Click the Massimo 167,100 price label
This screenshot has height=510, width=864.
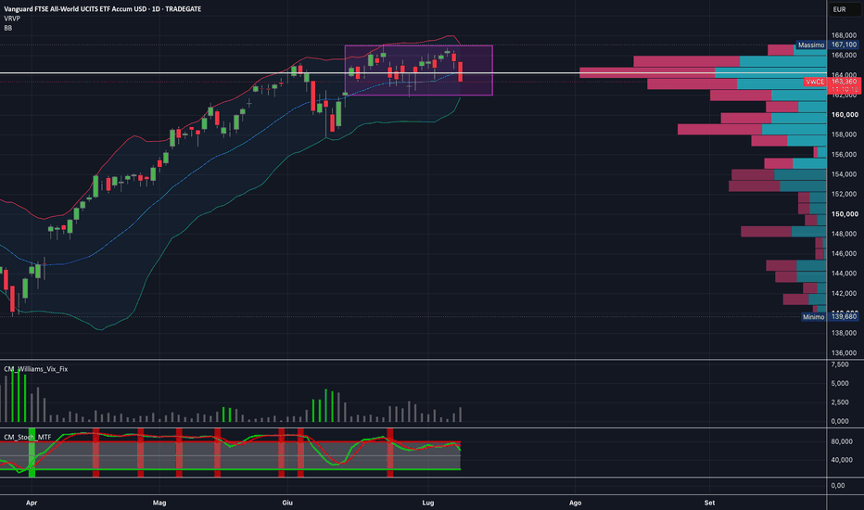tap(827, 45)
